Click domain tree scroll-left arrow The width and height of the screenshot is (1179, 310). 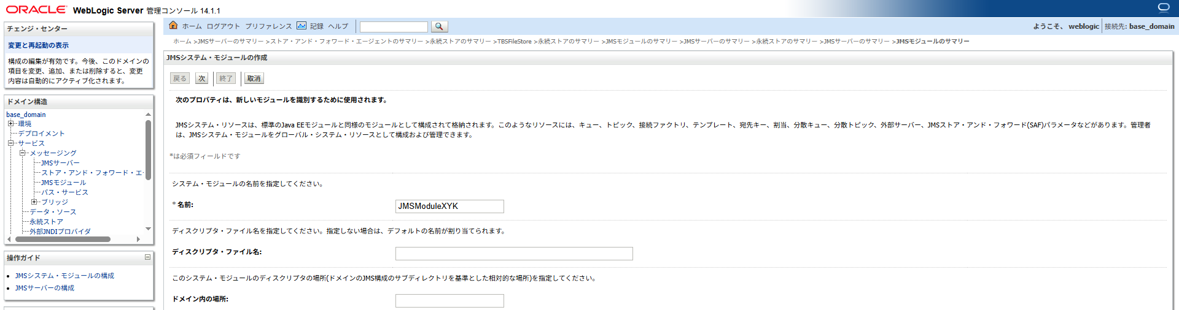point(9,239)
